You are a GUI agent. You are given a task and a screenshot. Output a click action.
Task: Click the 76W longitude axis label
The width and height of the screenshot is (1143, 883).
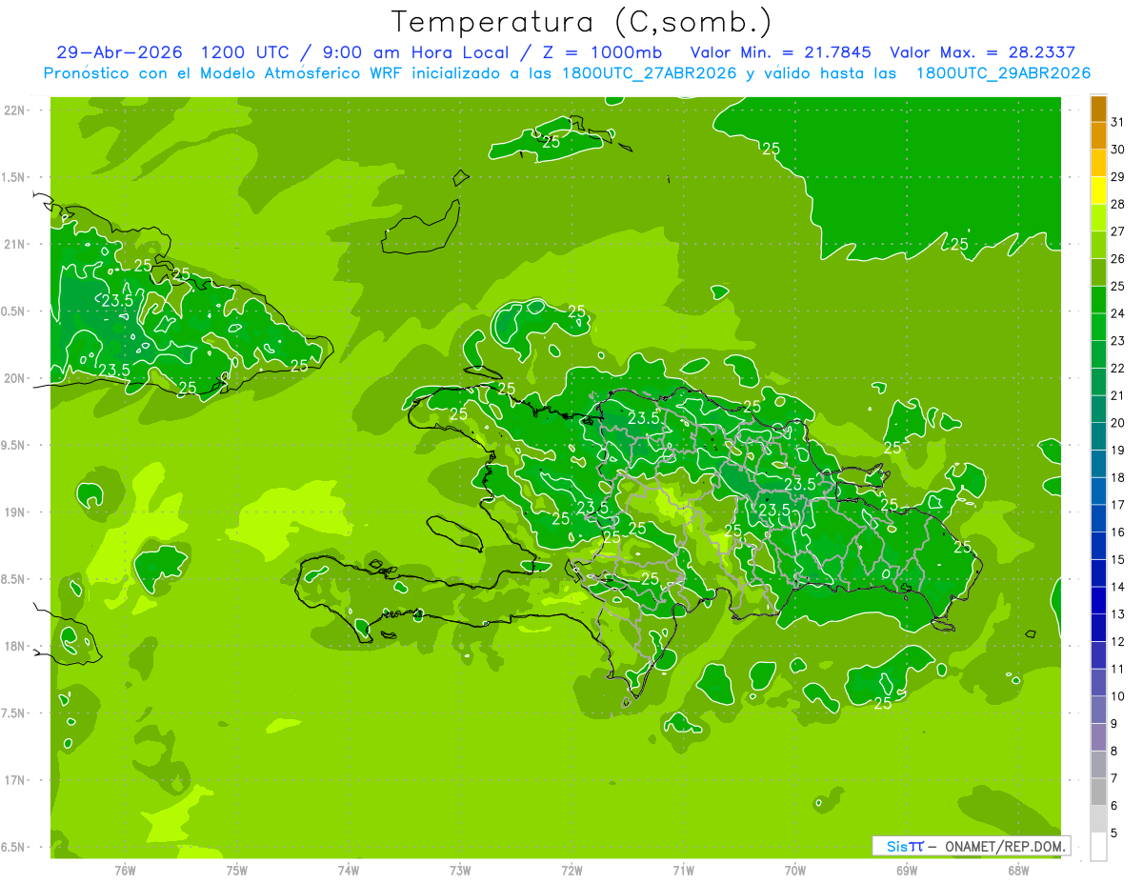tap(125, 870)
